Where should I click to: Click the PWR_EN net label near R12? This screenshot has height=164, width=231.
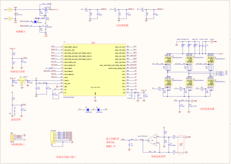[23, 26]
